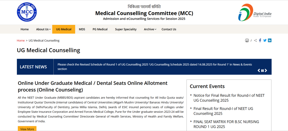Click the MCC logo

[27, 12]
